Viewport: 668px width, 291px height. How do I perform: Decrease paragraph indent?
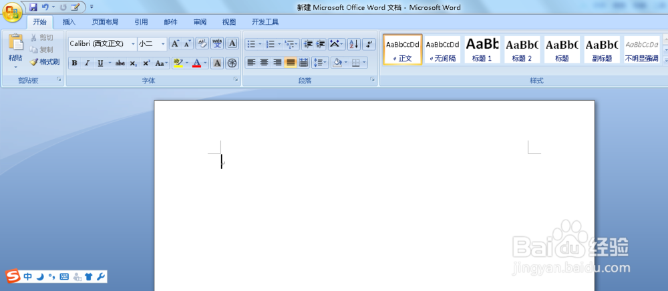click(308, 44)
